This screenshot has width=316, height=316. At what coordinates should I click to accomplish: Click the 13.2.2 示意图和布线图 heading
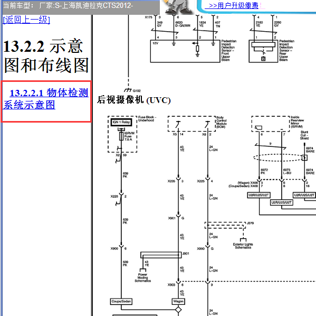tap(46, 55)
